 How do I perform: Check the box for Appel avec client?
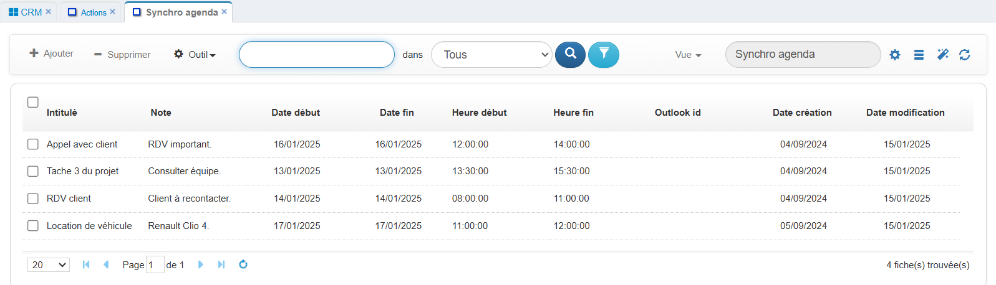point(33,144)
